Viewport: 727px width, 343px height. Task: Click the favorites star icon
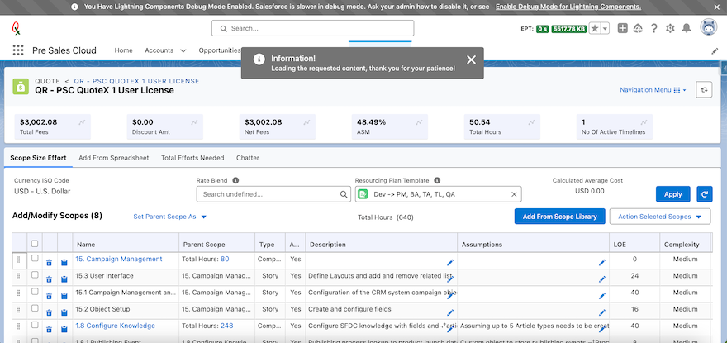[x=594, y=28]
